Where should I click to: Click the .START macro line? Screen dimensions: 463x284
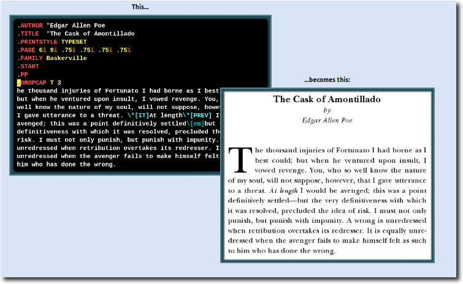point(29,66)
